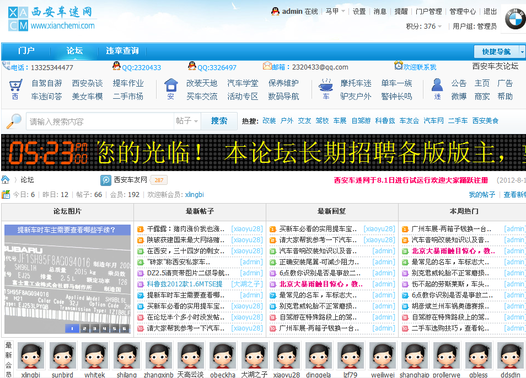Click the shopping cart category icon

click(x=15, y=85)
